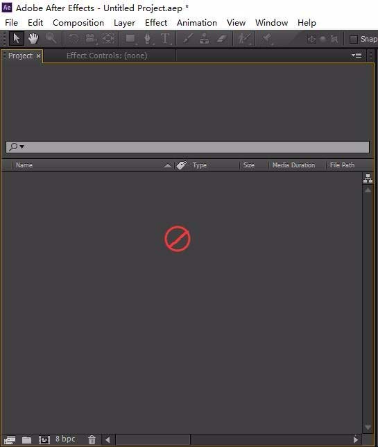
Task: Open the Project panel options menu
Action: pyautogui.click(x=356, y=56)
